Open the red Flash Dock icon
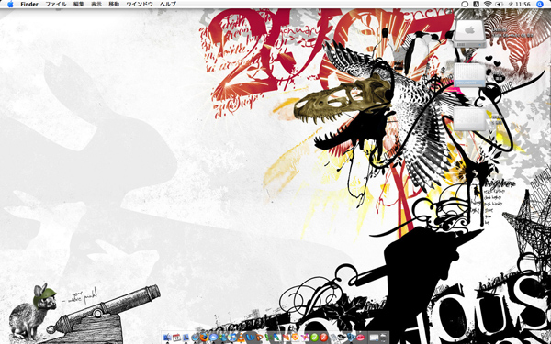This screenshot has height=344, width=551. pos(323,338)
